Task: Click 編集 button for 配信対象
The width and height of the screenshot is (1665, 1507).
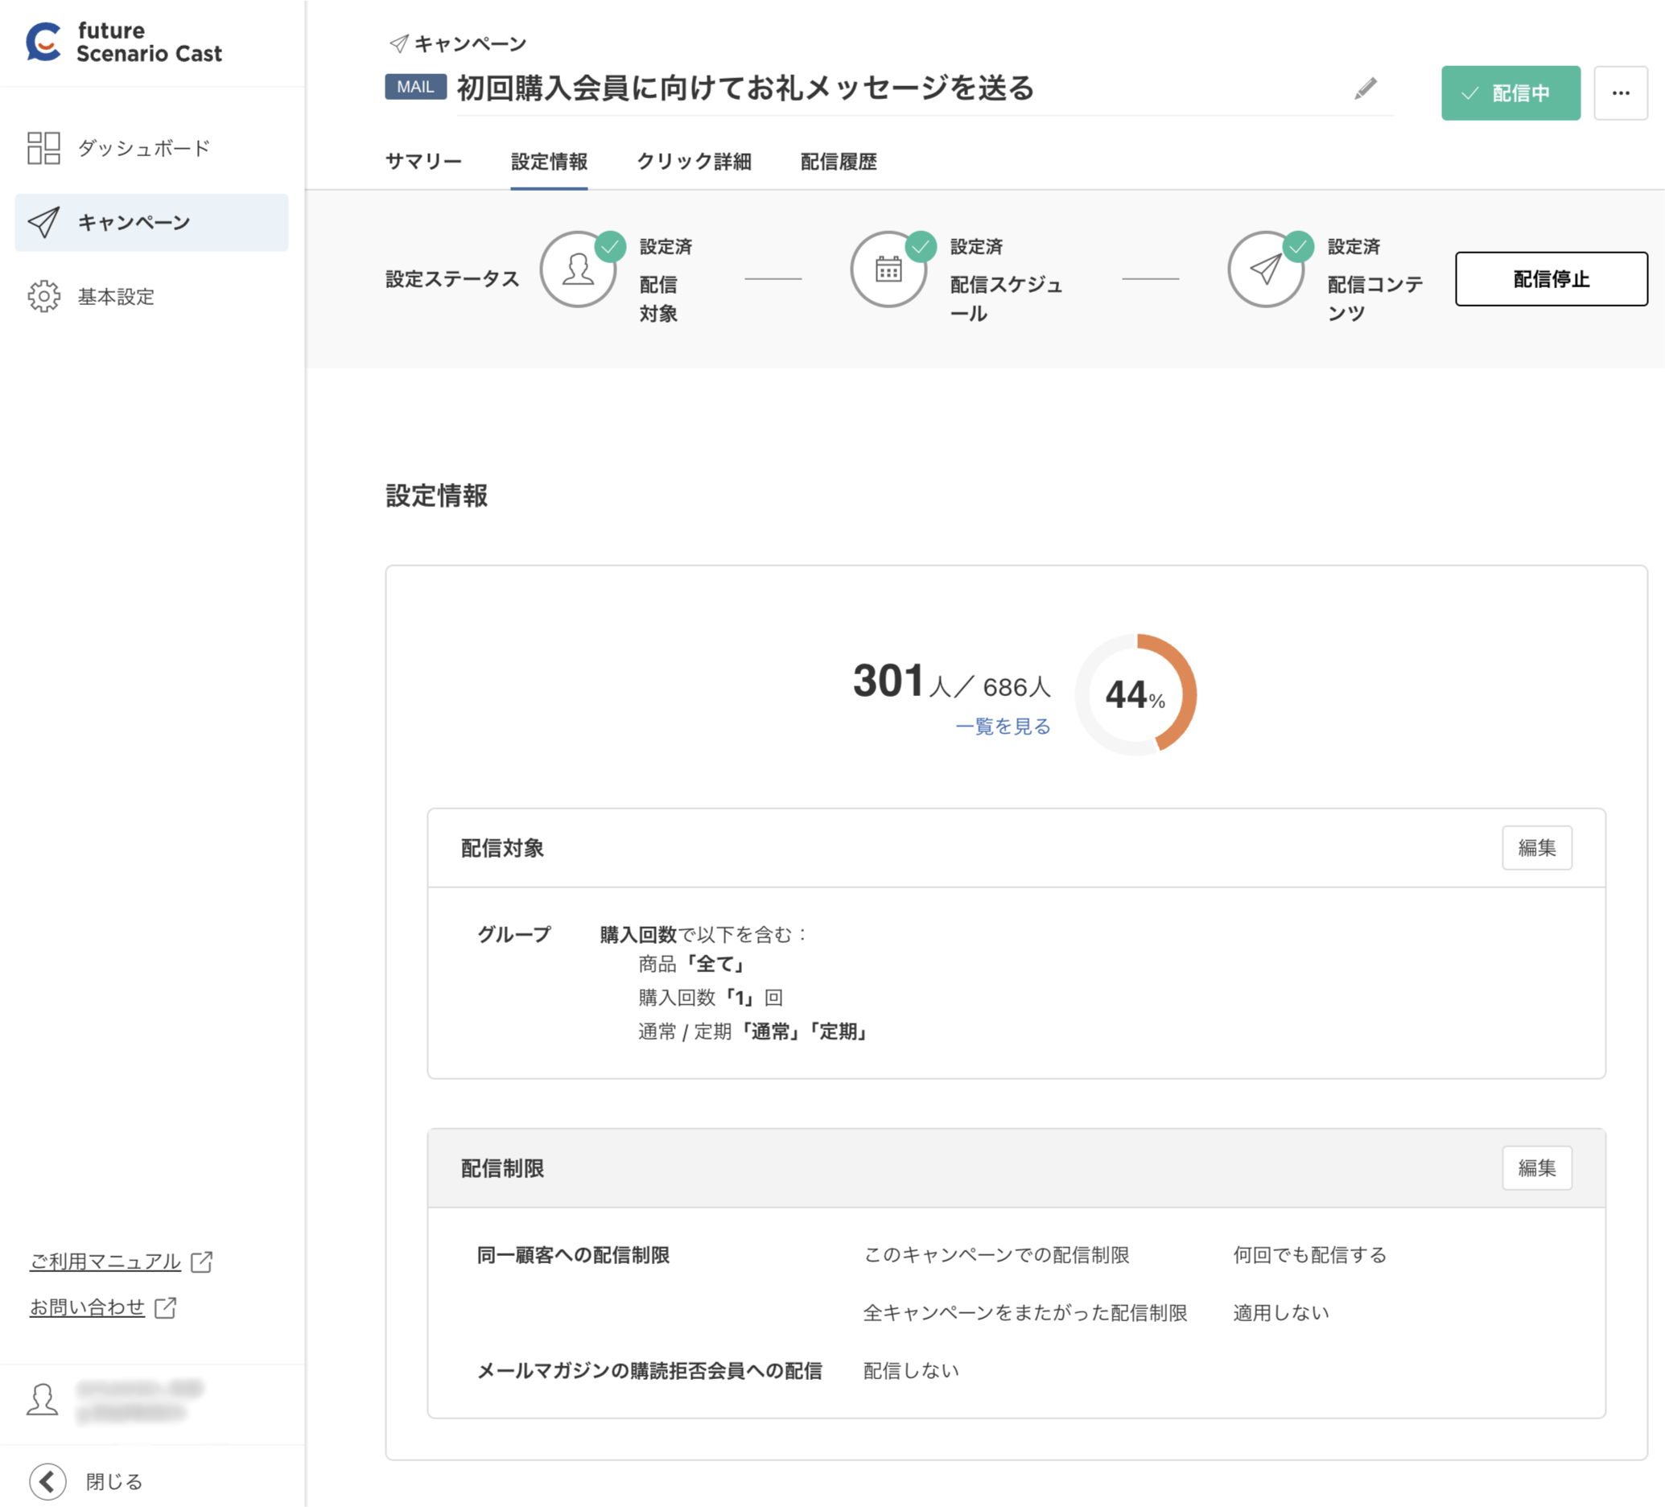Action: coord(1536,847)
